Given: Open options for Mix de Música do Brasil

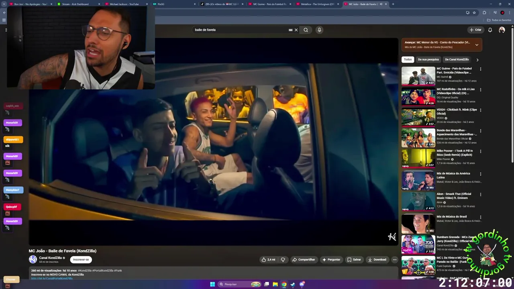Looking at the screenshot, I should (480, 217).
